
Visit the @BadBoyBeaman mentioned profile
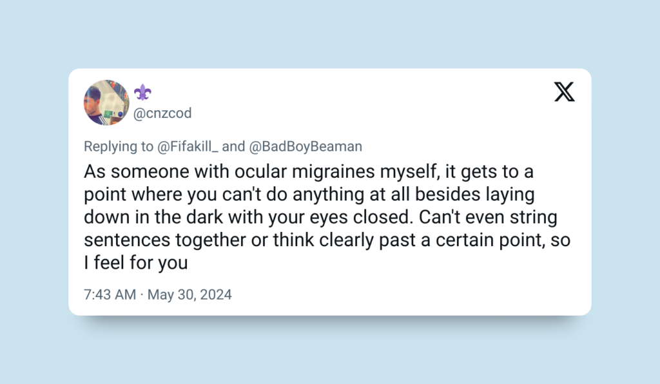pos(306,146)
